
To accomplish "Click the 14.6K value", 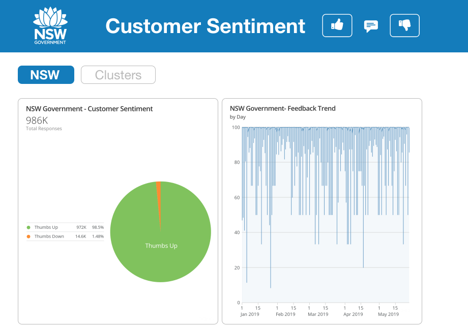I will click(x=80, y=236).
